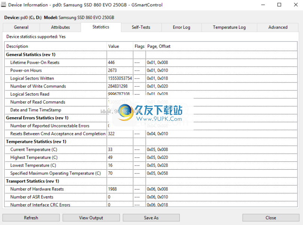The image size is (303, 225).
Task: Maximize the Device Information window
Action: [x=279, y=4]
